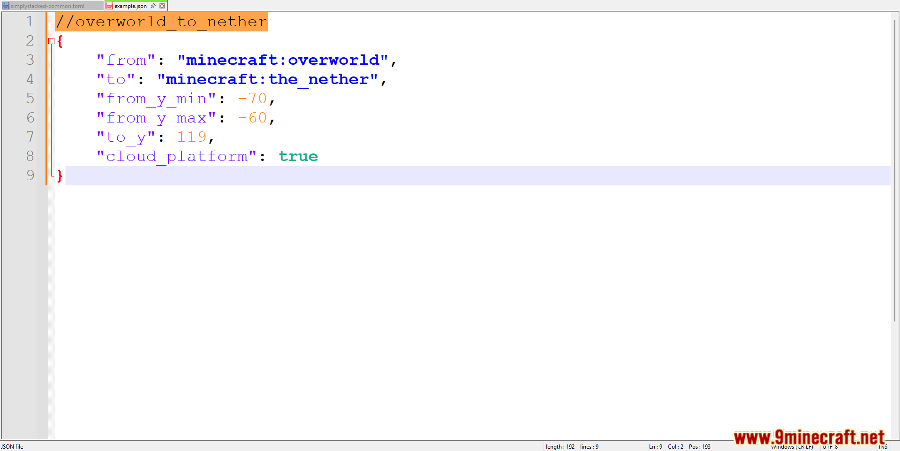Close the example.json tab

click(x=162, y=6)
